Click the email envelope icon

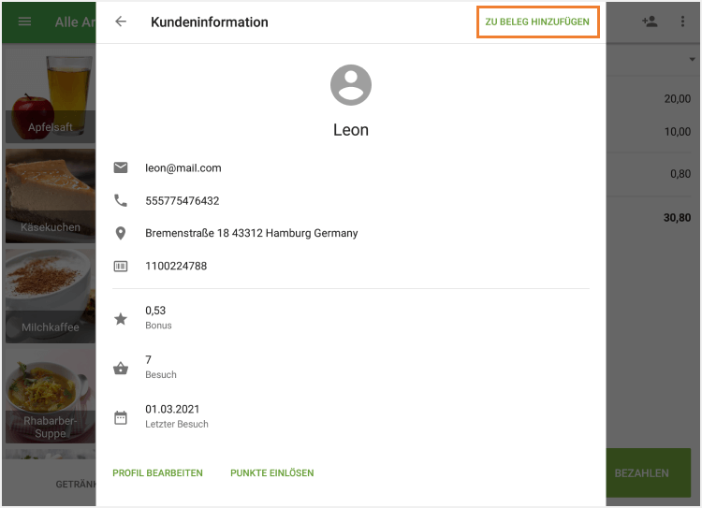(121, 167)
